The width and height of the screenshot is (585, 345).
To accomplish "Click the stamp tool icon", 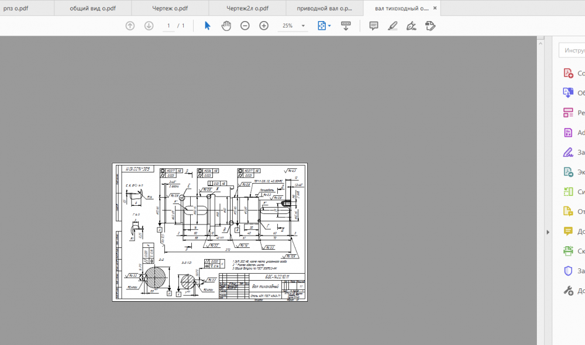I will [x=431, y=26].
